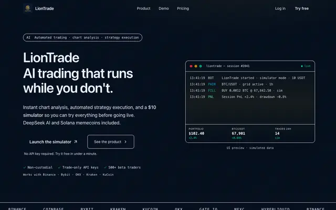The width and height of the screenshot is (336, 210).
Task: Click the 'UI preview · simulated data' caption
Action: click(250, 148)
